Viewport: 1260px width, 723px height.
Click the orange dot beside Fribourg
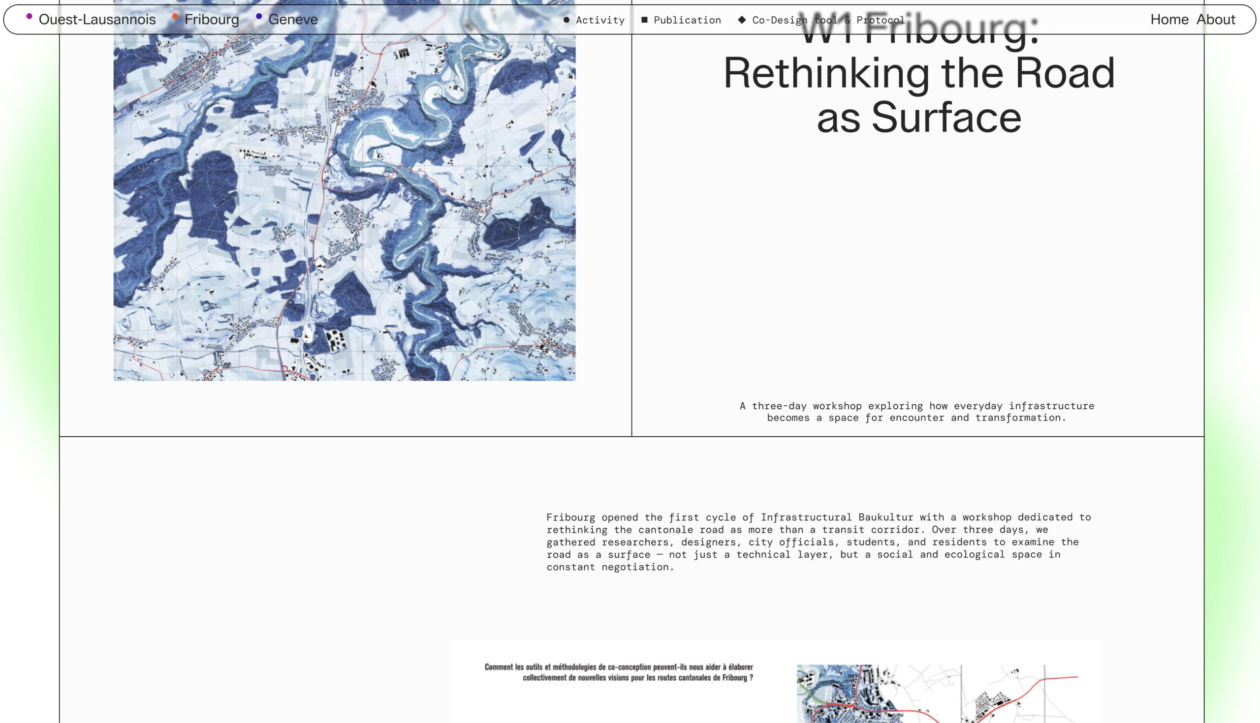click(175, 16)
